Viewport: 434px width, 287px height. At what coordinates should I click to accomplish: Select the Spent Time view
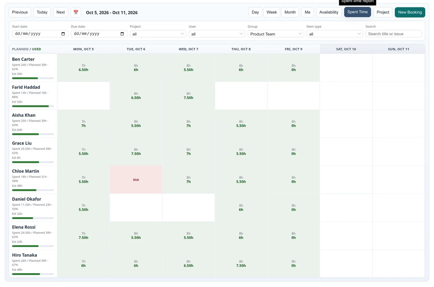click(358, 12)
